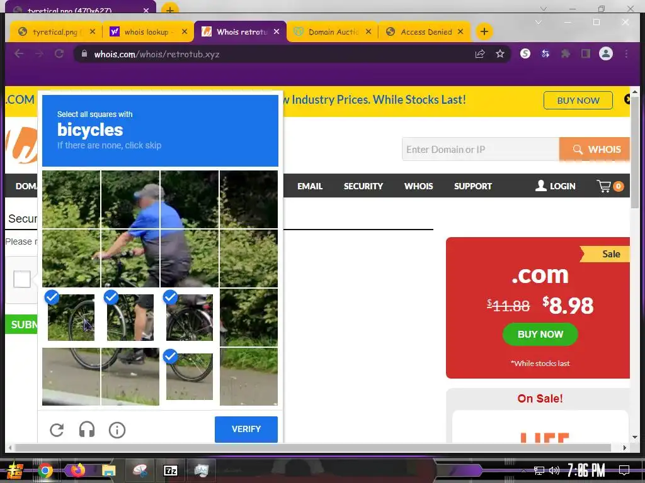This screenshot has height=483, width=645.
Task: Deselect checked tile with front bicycle wheel
Action: [x=71, y=318]
